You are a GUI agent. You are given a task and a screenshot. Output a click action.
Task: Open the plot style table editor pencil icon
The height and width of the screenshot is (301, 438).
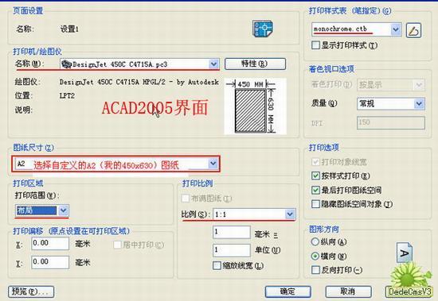click(413, 30)
